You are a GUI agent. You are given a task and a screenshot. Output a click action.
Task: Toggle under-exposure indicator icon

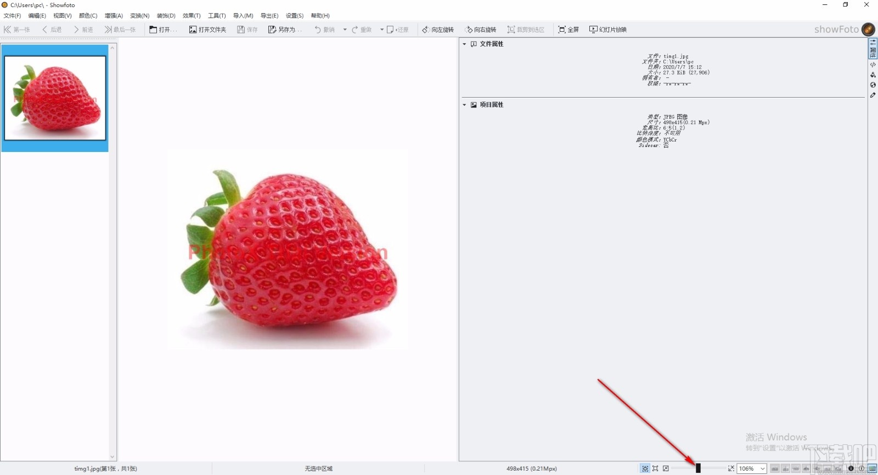pyautogui.click(x=851, y=468)
